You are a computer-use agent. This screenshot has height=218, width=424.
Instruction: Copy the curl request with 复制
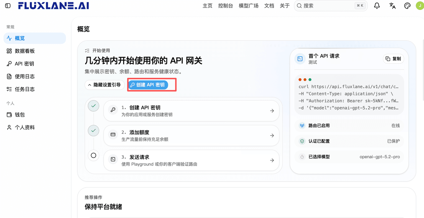pos(393,59)
